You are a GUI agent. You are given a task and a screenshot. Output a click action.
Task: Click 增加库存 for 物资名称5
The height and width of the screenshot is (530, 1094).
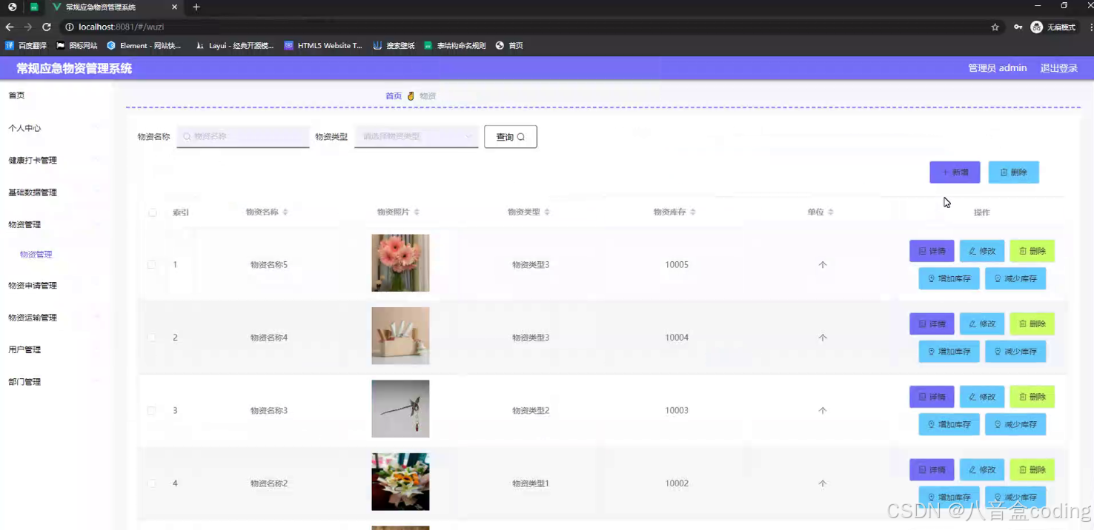pyautogui.click(x=949, y=279)
